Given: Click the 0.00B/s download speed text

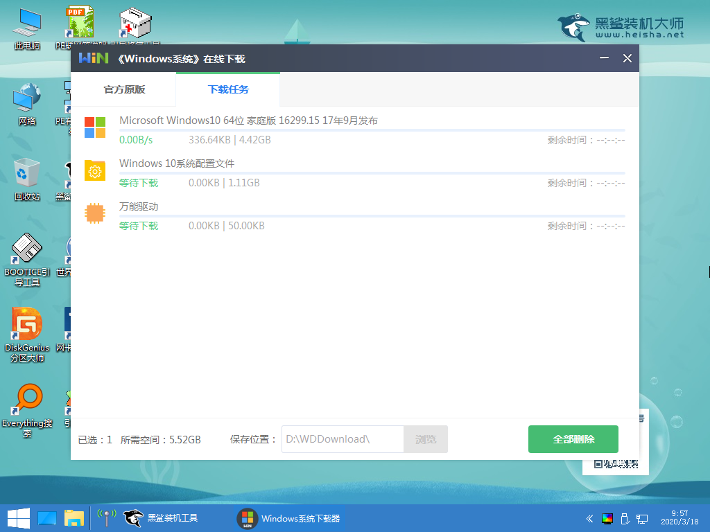Looking at the screenshot, I should click(x=136, y=140).
